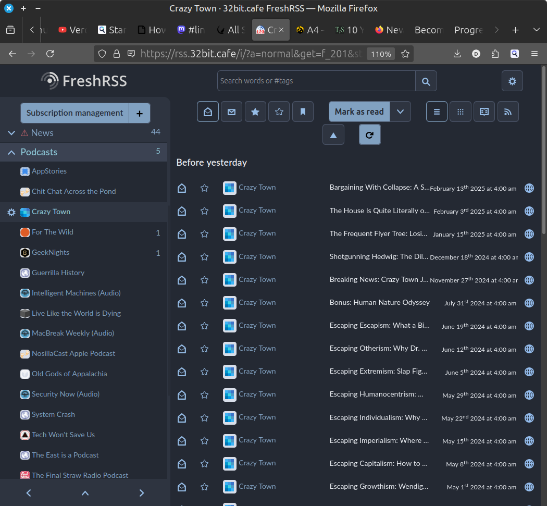The image size is (547, 506).
Task: Open Subscription management
Action: point(74,113)
